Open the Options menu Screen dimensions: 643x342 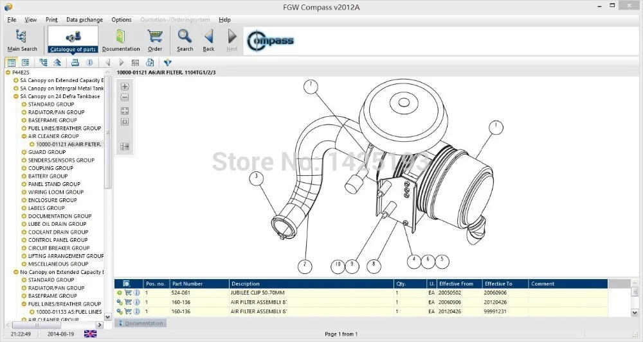[122, 20]
